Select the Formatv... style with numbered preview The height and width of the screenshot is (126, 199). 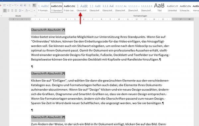(44, 8)
